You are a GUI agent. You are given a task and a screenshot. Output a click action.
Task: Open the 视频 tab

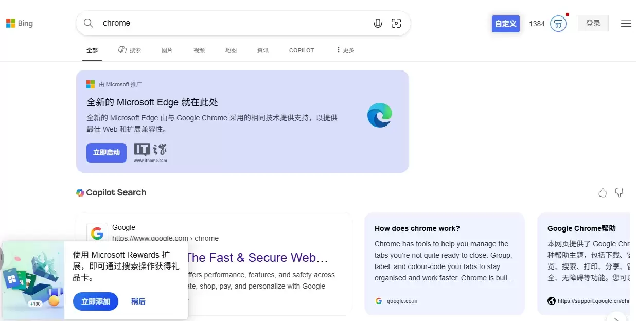click(x=199, y=50)
